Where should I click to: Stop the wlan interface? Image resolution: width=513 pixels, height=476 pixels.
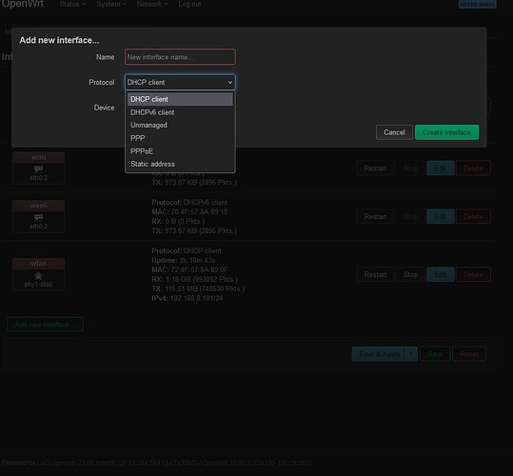[x=410, y=274]
